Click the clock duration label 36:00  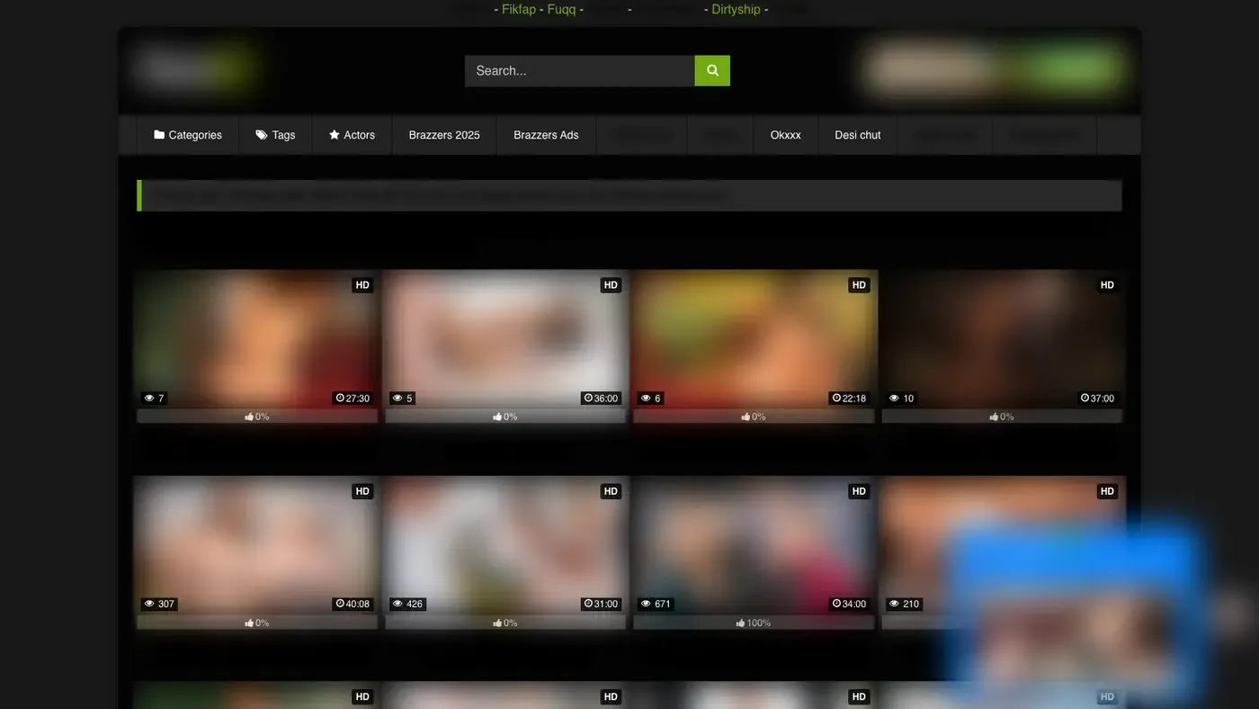601,399
